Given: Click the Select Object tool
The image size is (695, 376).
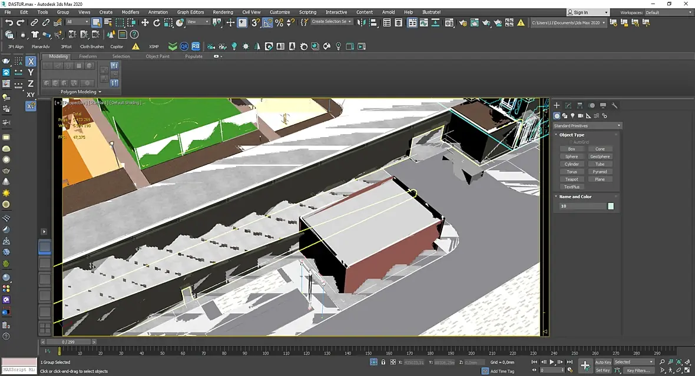Looking at the screenshot, I should [x=97, y=22].
